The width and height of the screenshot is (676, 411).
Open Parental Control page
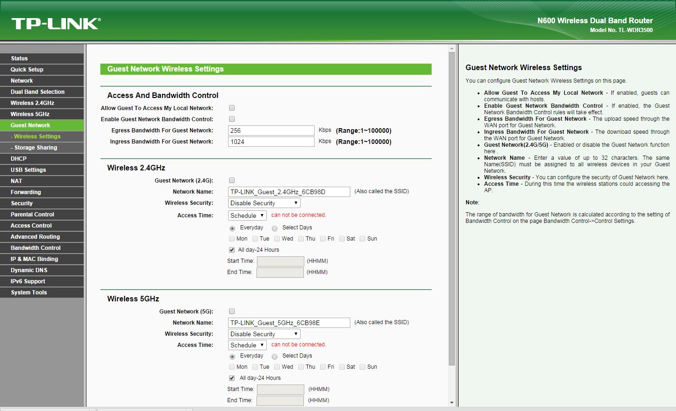(x=42, y=215)
